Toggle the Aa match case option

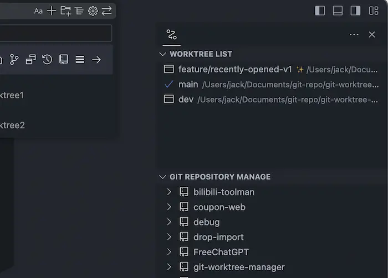click(38, 11)
